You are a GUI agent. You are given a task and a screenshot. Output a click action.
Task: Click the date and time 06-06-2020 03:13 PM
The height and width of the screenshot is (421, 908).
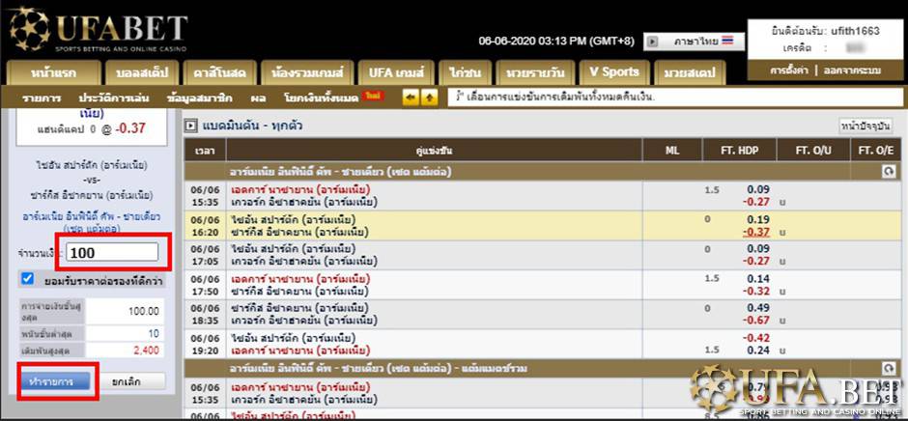[x=556, y=42]
